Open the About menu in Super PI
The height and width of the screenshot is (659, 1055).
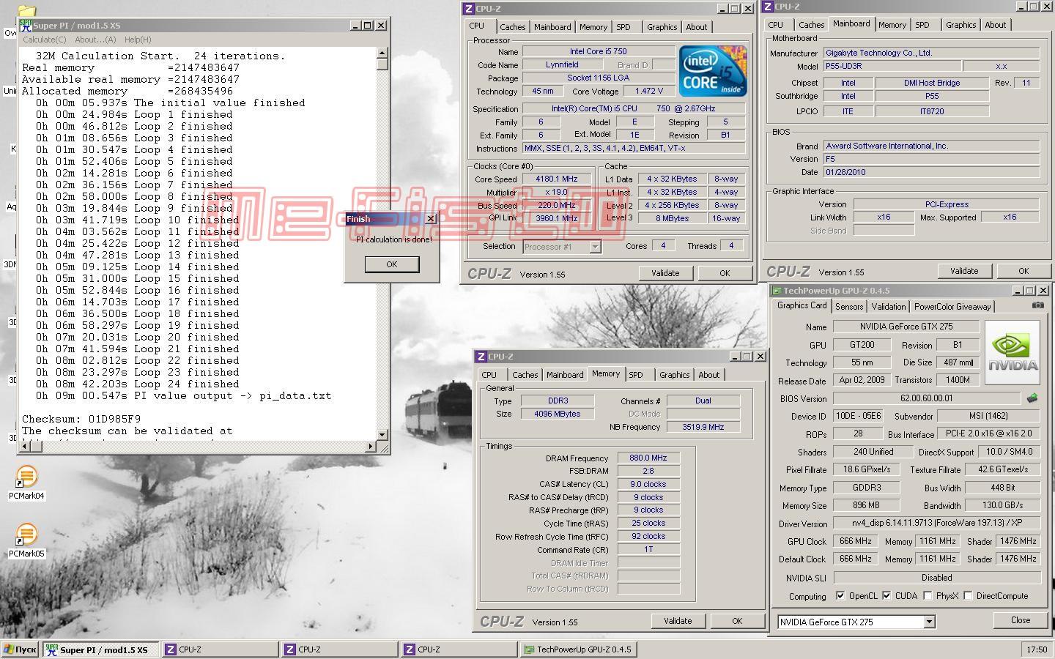(x=95, y=40)
